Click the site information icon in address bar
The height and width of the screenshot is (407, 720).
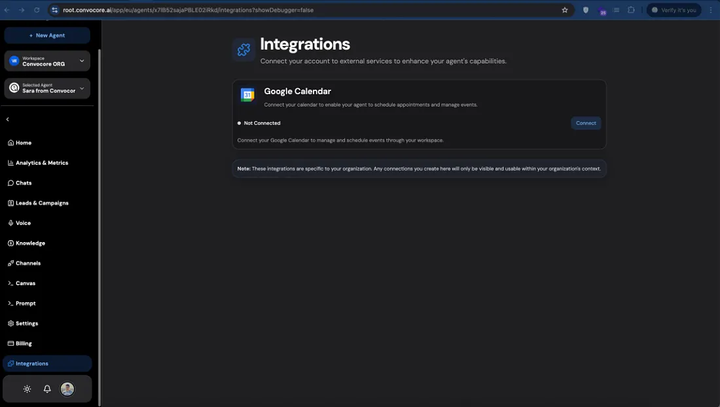[x=54, y=10]
